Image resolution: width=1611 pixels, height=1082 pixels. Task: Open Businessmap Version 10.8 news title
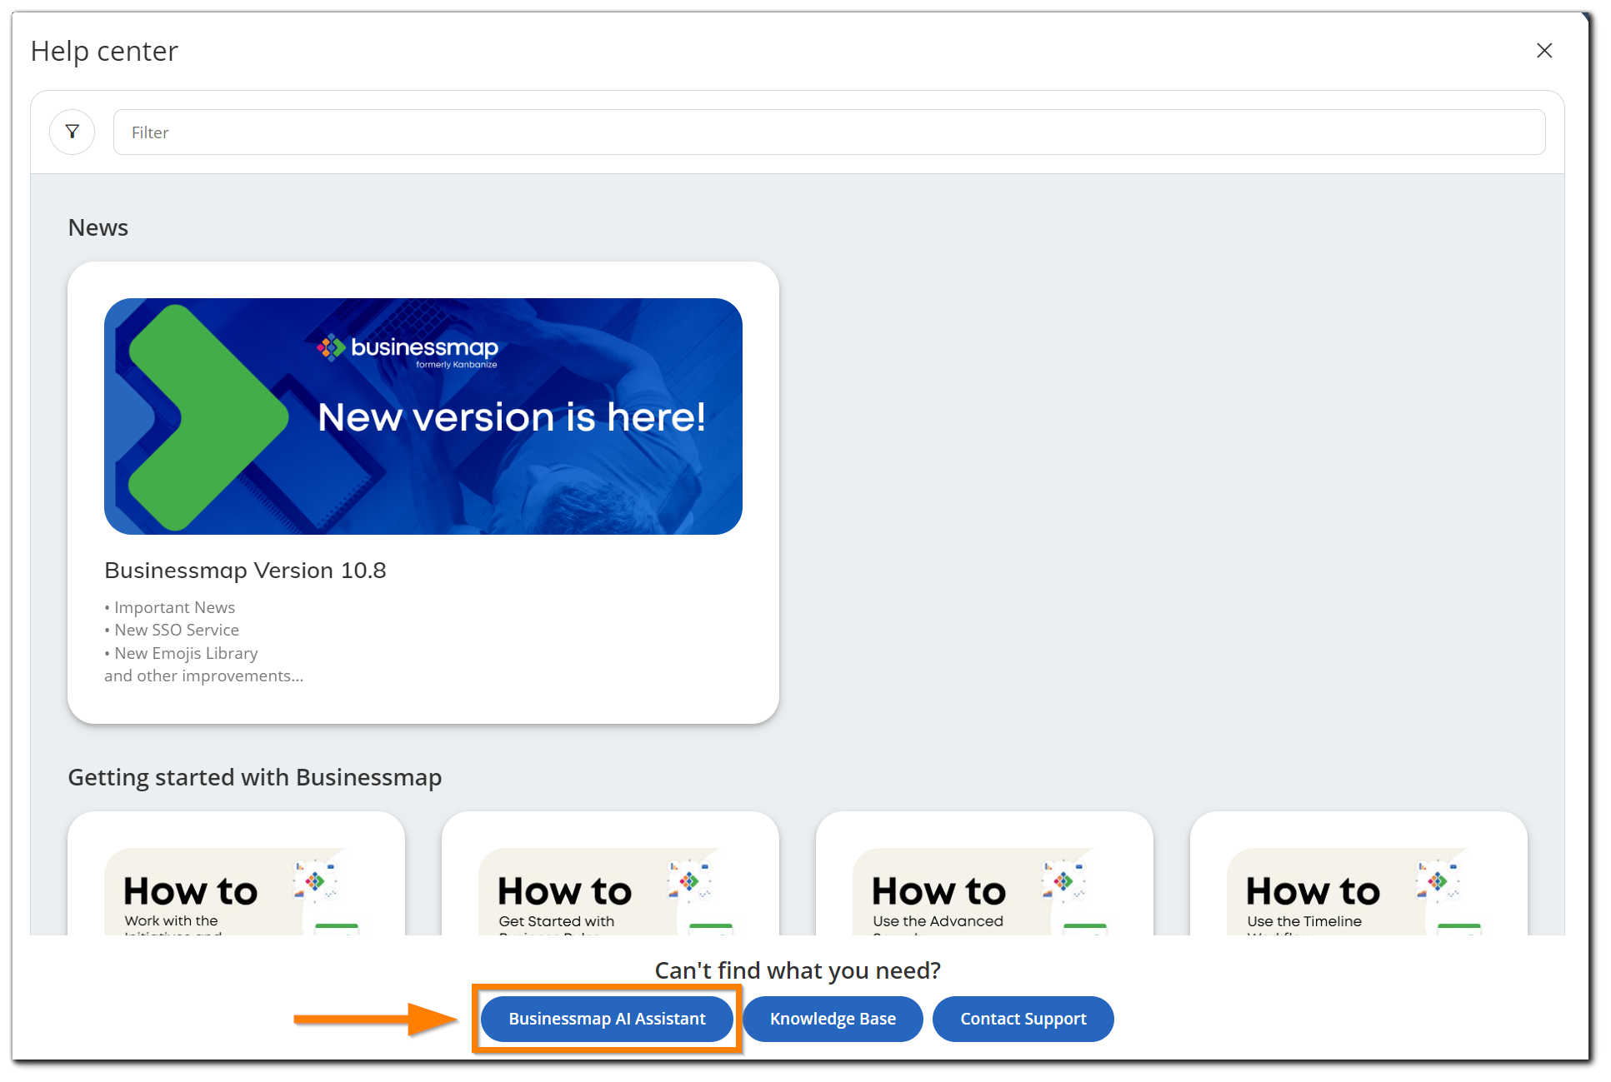245,571
